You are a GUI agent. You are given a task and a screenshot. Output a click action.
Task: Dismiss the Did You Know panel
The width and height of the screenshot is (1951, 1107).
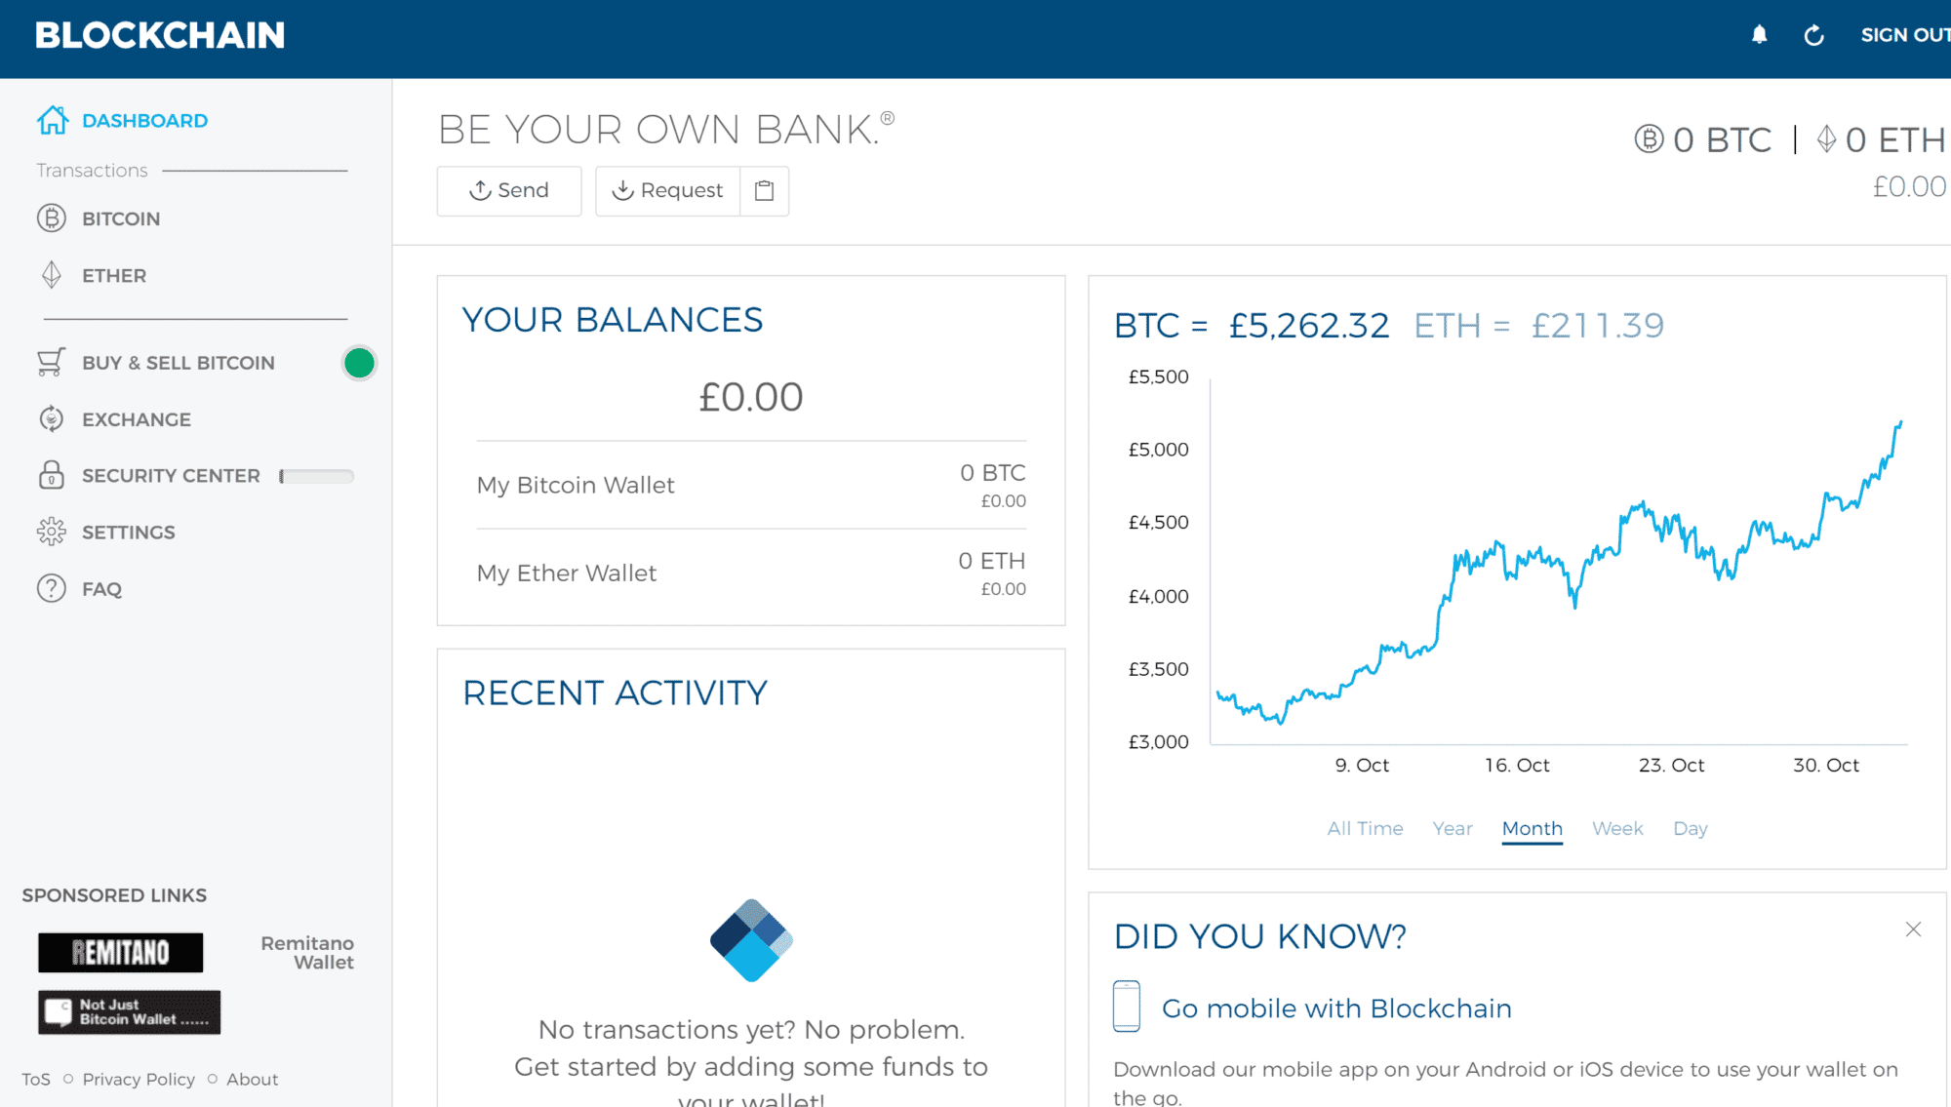(x=1914, y=929)
